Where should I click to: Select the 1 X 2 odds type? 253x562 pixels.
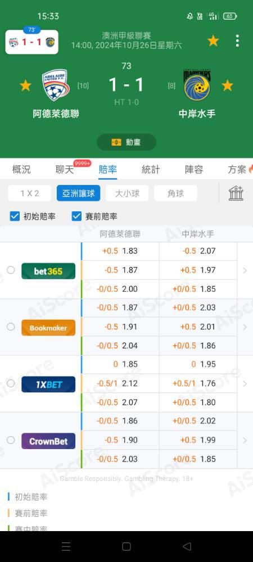[30, 193]
